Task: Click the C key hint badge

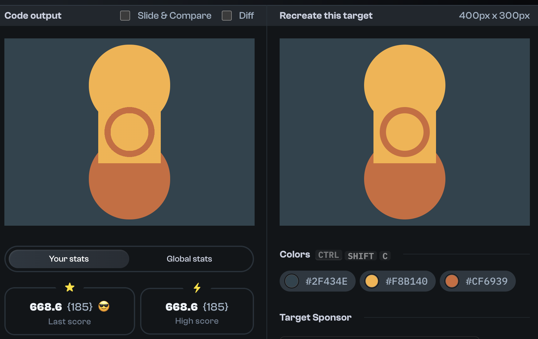Action: pyautogui.click(x=385, y=256)
